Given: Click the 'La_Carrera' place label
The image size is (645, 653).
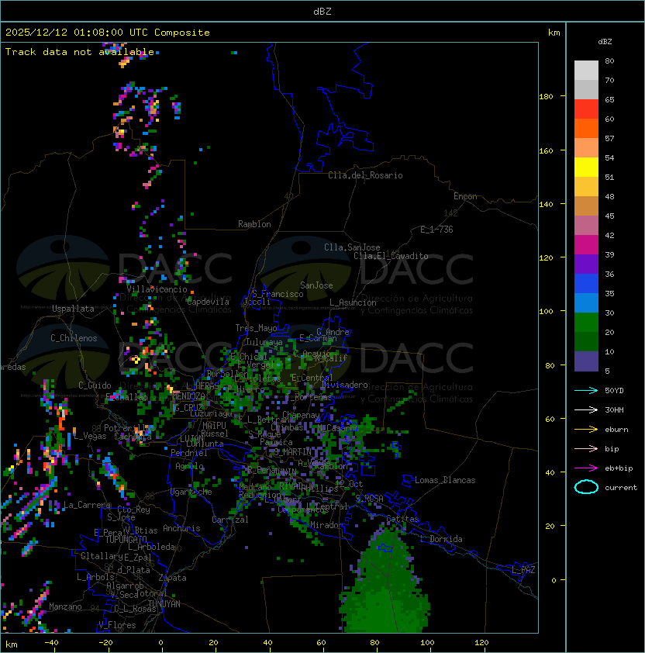Looking at the screenshot, I should (87, 505).
